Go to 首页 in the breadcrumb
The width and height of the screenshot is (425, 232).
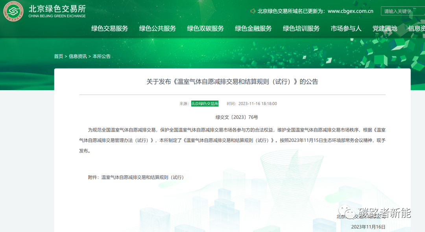pyautogui.click(x=59, y=56)
